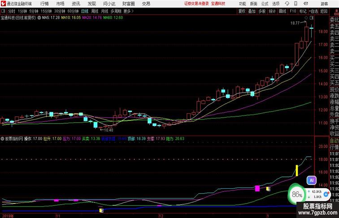Click the AI assistant floating icon
Image resolution: width=339 pixels, height=218 pixels.
coord(312,180)
